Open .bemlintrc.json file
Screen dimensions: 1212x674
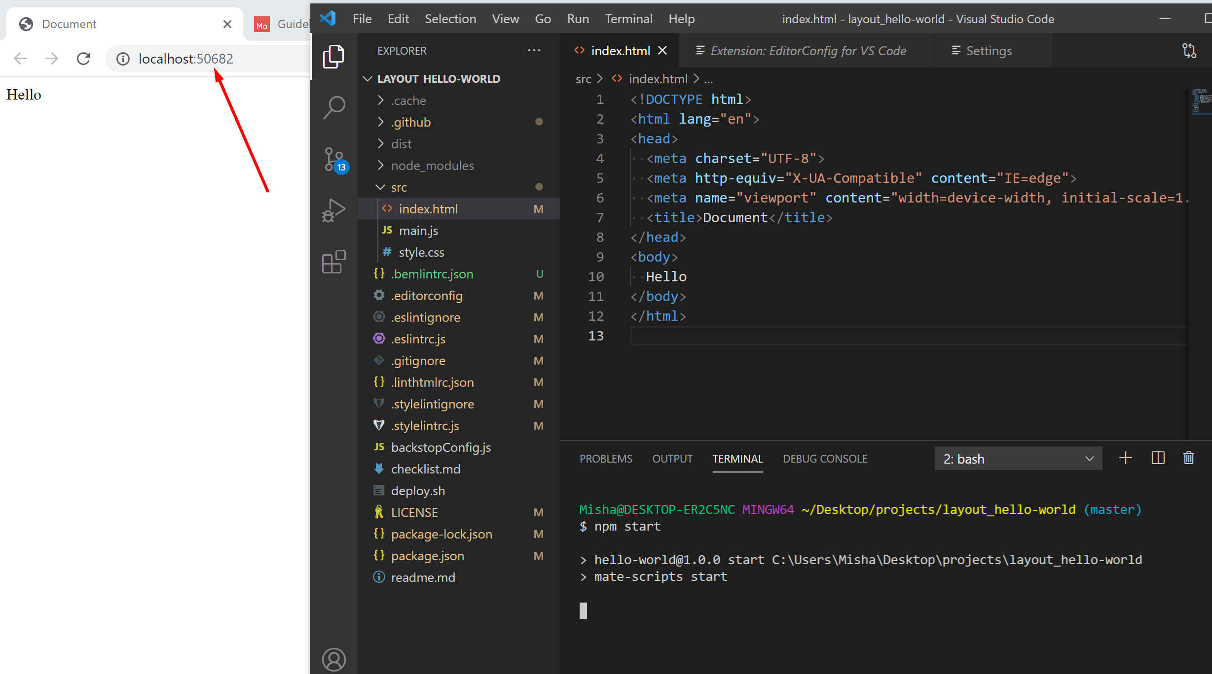[x=459, y=274]
